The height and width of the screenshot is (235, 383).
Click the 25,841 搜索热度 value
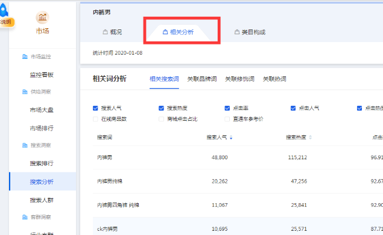pos(299,205)
